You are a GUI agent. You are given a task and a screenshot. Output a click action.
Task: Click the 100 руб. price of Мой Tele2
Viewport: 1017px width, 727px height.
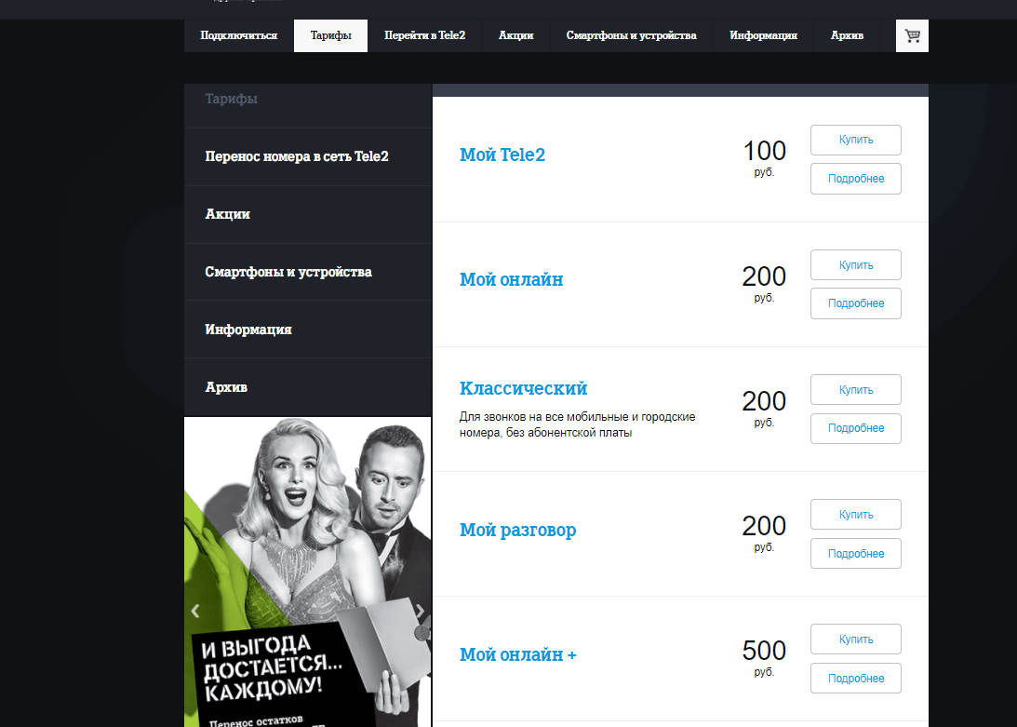point(764,157)
